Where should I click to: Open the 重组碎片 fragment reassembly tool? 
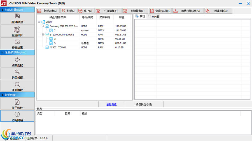[x=17, y=31]
